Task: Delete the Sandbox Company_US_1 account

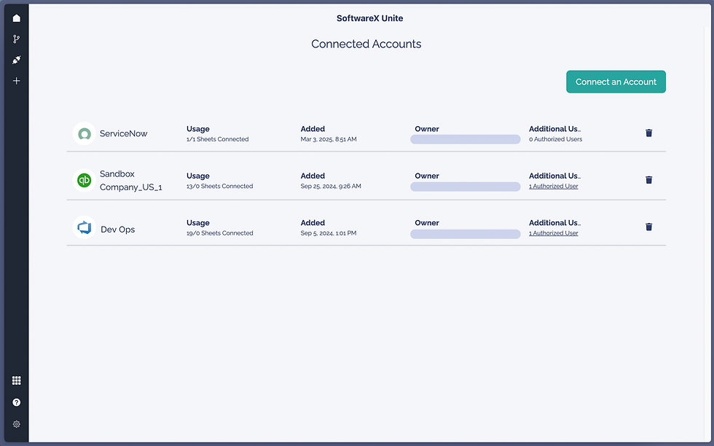Action: [649, 180]
